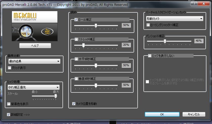
Task: Click the ロール補正 50% value field
Action: pyautogui.click(x=126, y=25)
